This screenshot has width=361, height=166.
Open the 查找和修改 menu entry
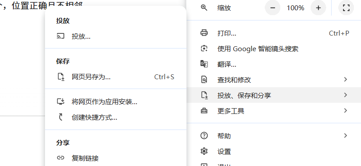[x=274, y=80]
